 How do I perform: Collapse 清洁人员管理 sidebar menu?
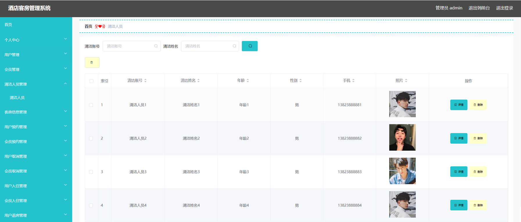(36, 84)
